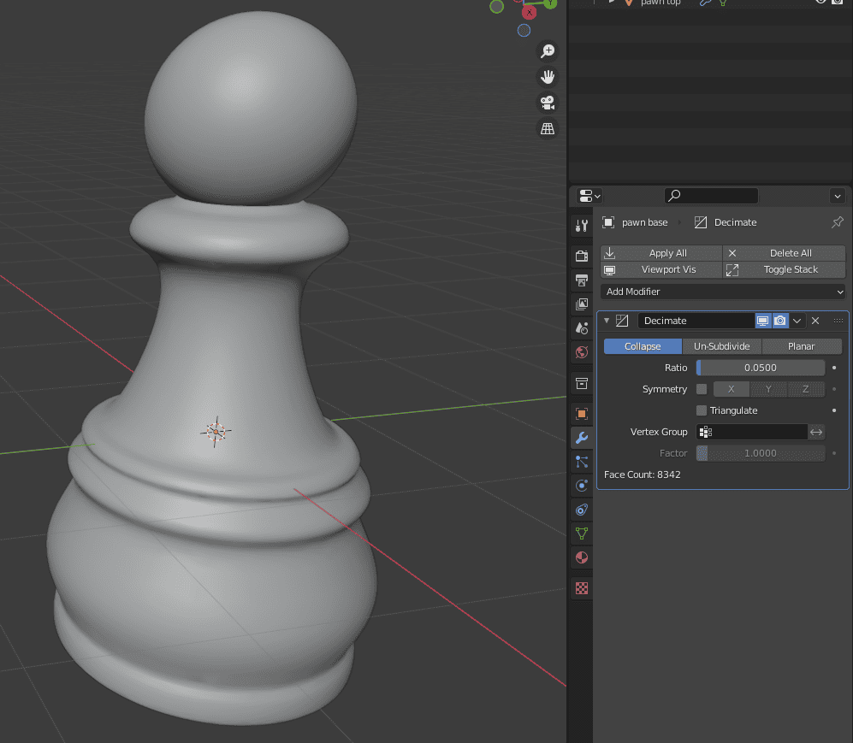The height and width of the screenshot is (743, 853).
Task: Toggle camera view with the camera gizmo icon
Action: [548, 103]
